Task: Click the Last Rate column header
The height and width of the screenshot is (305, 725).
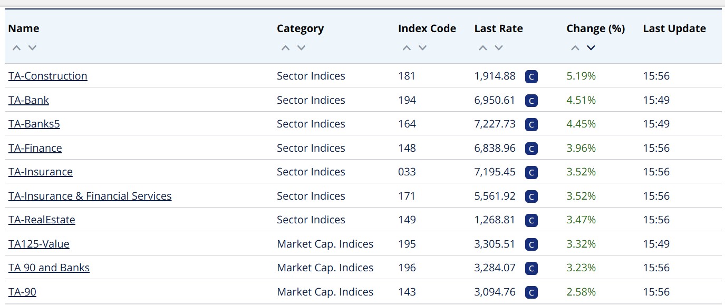Action: pyautogui.click(x=499, y=28)
